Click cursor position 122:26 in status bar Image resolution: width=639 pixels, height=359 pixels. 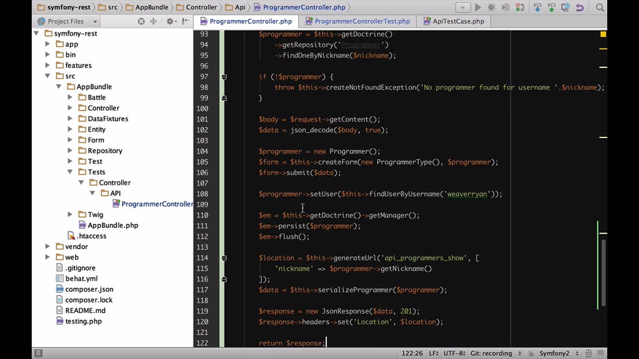pos(412,353)
